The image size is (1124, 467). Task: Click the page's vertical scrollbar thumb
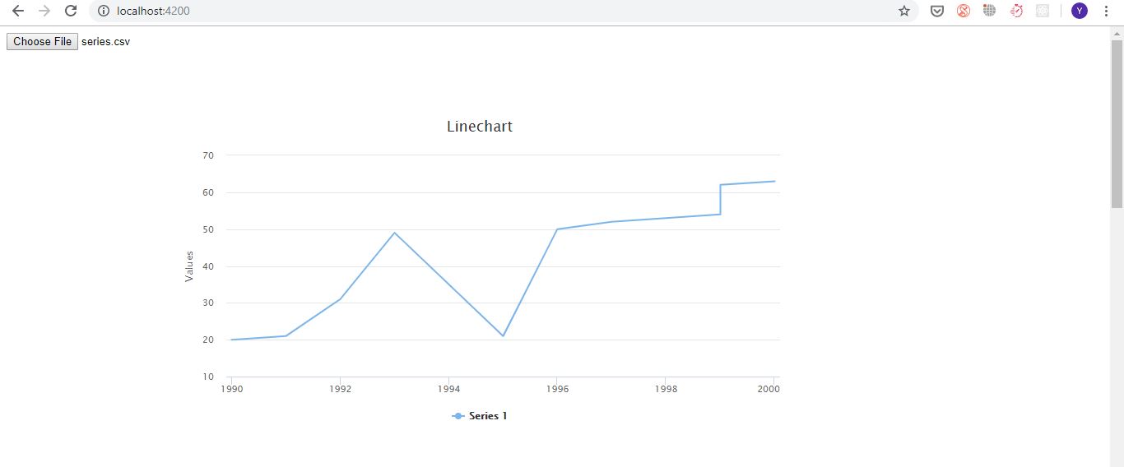coord(1117,123)
